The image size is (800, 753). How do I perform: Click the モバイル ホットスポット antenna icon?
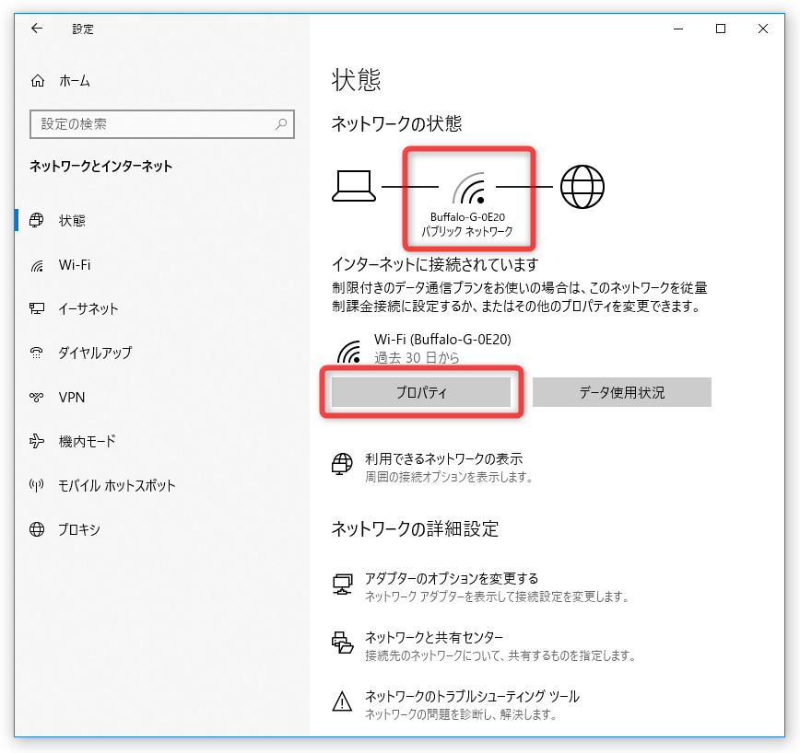[37, 485]
